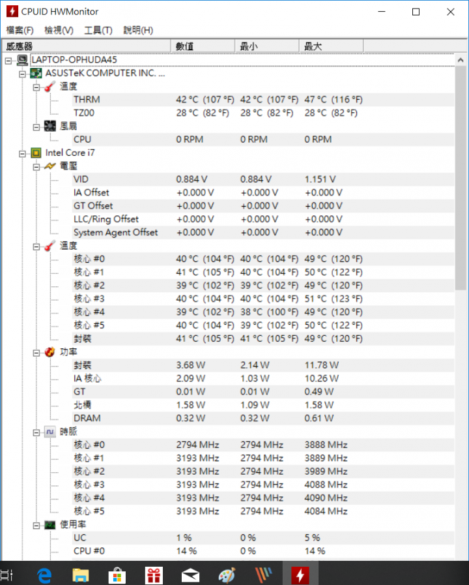Click the 感應器 column header

point(86,46)
